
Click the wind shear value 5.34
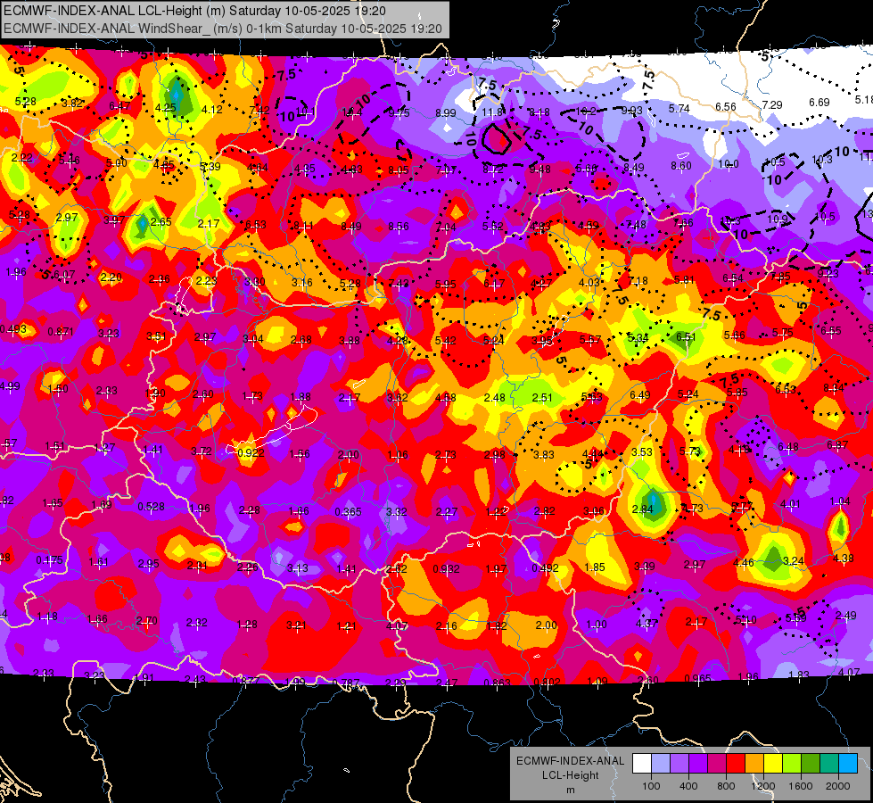tap(638, 337)
